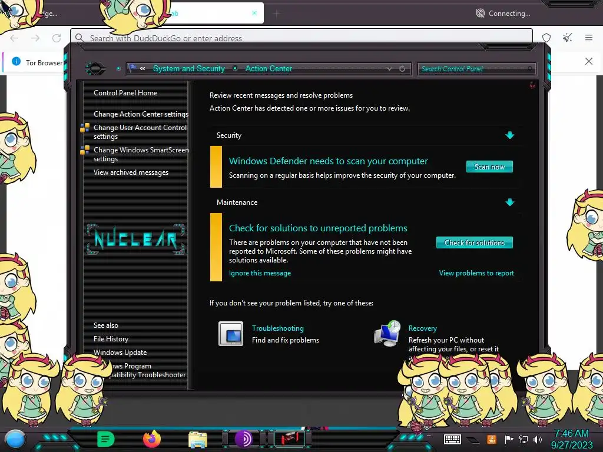Viewport: 603px width, 452px height.
Task: Click the Java update tray icon
Action: pyautogui.click(x=492, y=439)
